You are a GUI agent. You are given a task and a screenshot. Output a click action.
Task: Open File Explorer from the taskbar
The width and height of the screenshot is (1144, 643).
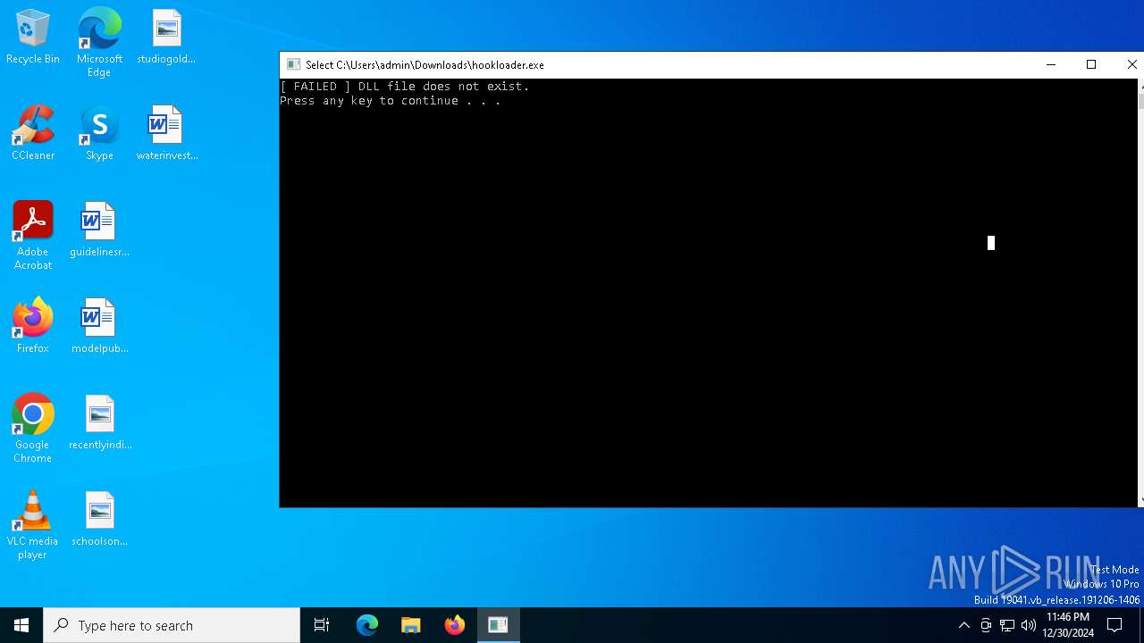[x=411, y=625]
